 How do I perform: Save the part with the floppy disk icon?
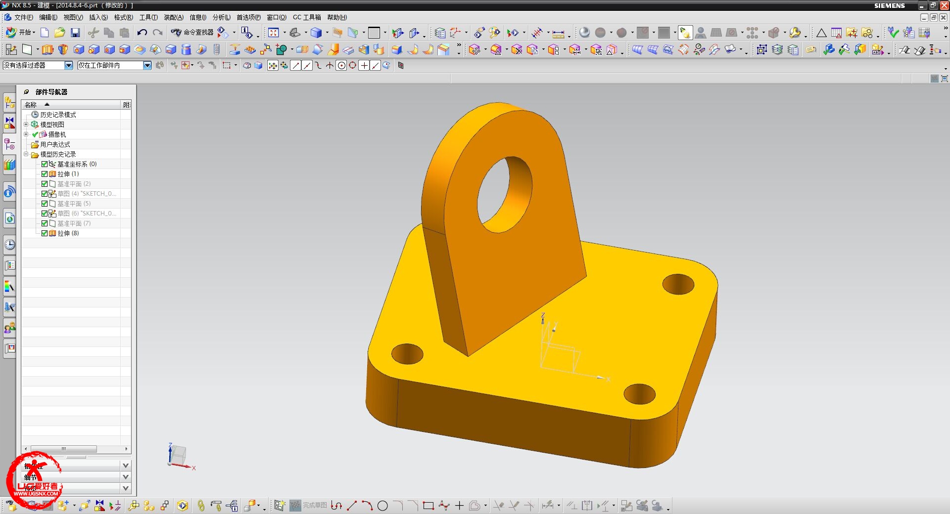[x=75, y=33]
